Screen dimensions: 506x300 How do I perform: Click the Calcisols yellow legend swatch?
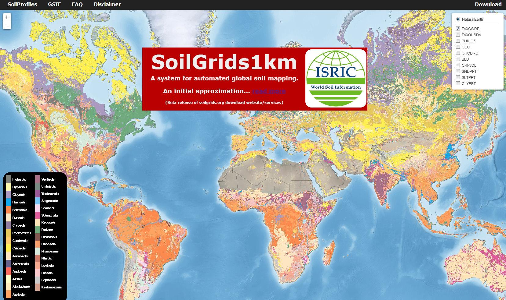point(9,248)
